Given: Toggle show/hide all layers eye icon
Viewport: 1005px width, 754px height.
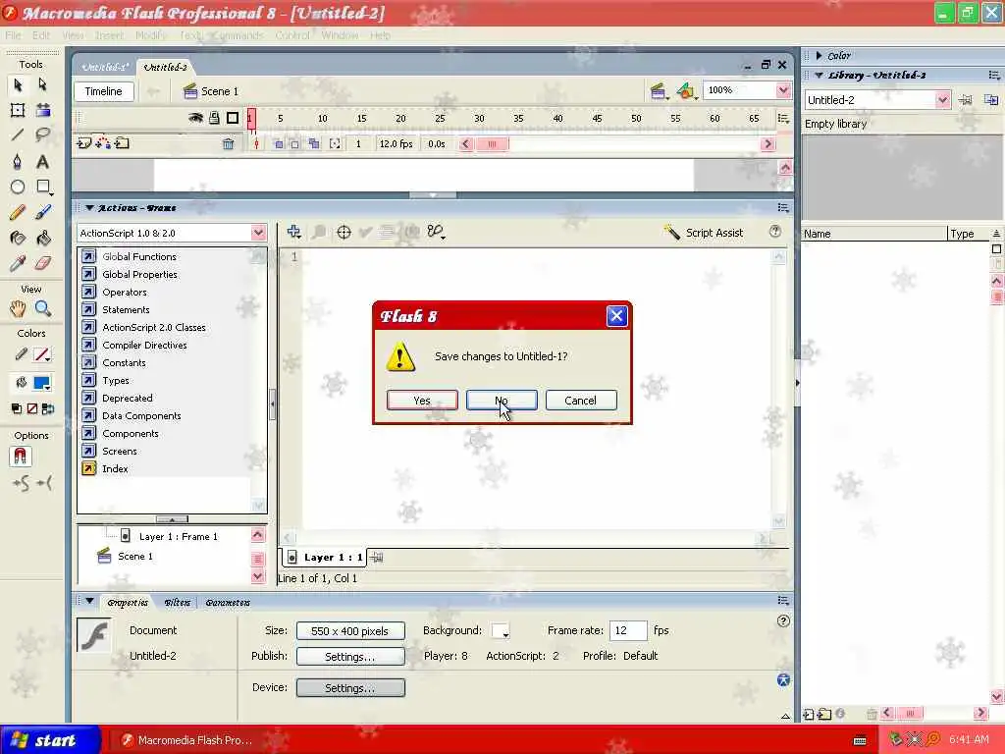Looking at the screenshot, I should pos(195,118).
